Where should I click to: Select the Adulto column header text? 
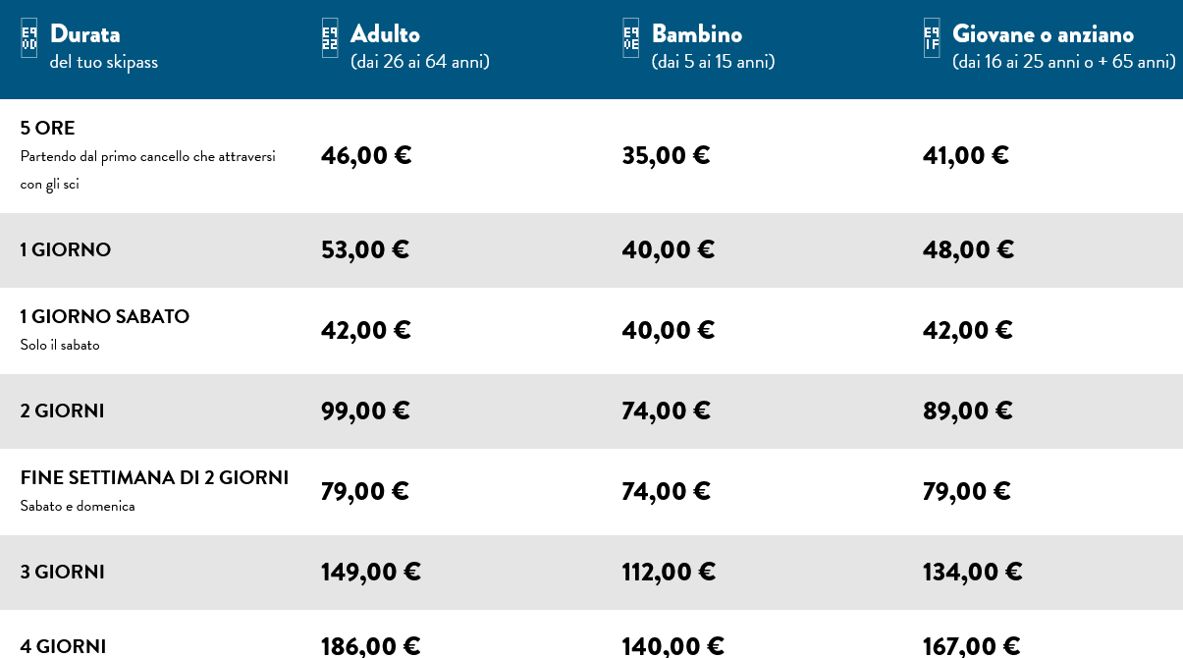tap(385, 34)
